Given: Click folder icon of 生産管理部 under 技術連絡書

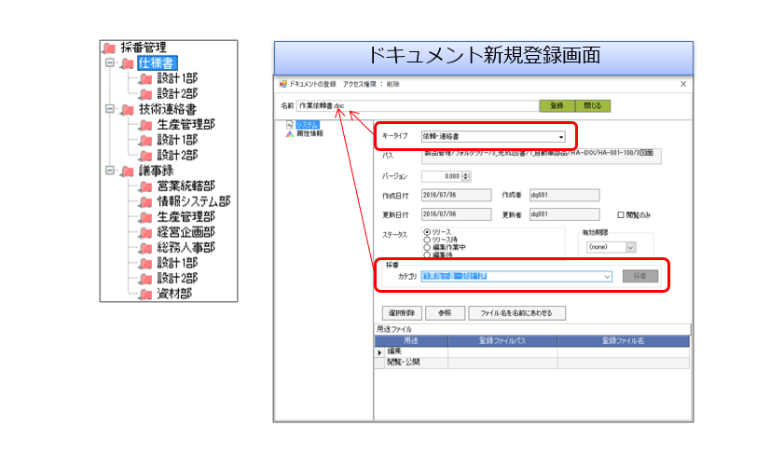Looking at the screenshot, I should [145, 125].
